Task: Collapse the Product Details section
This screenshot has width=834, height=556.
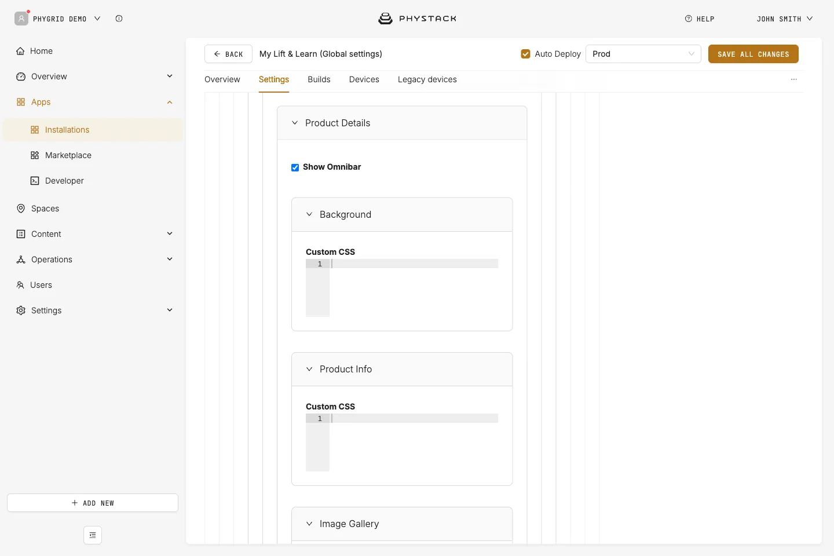Action: (295, 123)
